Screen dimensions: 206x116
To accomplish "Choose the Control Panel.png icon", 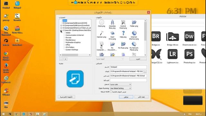I will pos(123,24).
